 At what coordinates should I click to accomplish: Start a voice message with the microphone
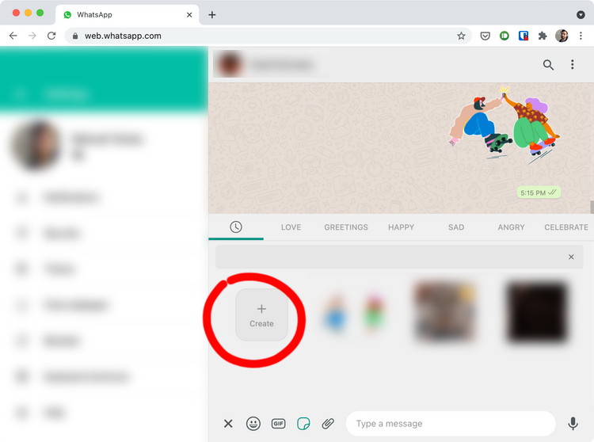point(573,424)
